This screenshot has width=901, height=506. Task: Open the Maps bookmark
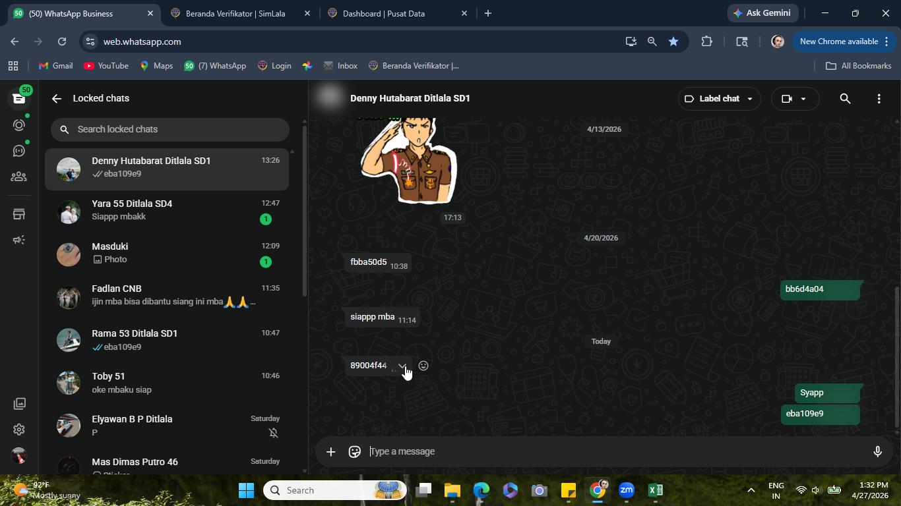click(x=156, y=66)
